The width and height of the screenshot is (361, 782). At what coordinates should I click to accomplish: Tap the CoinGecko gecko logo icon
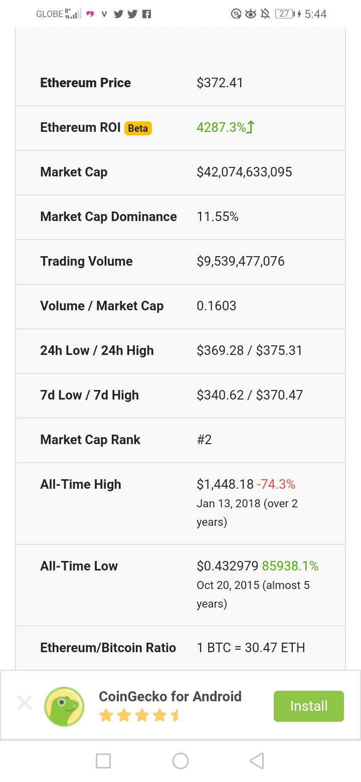coord(64,706)
